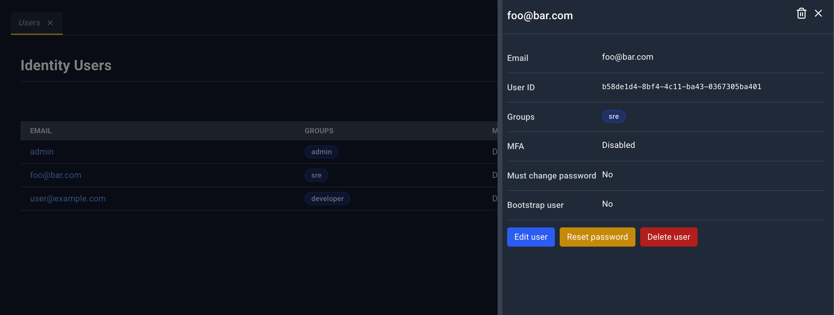Click the Groups label in details panel
Screen dimensions: 834x315
(x=521, y=117)
